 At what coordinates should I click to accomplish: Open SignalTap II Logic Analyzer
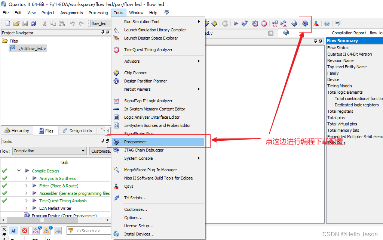(158, 101)
